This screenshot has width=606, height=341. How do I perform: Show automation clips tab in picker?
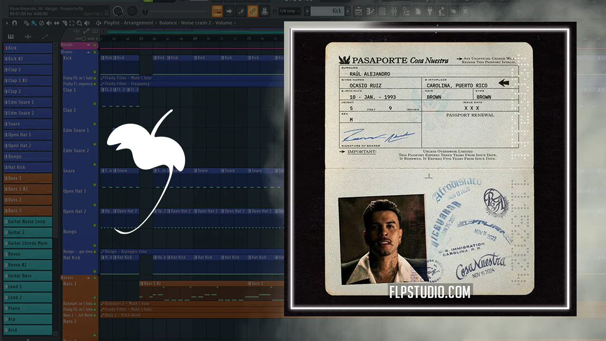(x=45, y=36)
